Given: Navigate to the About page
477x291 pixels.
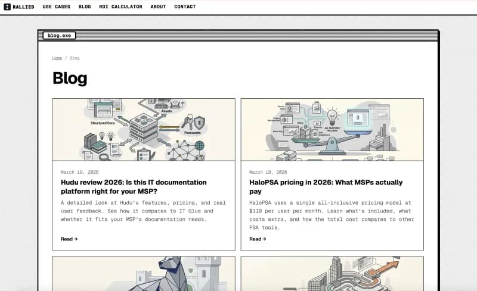Looking at the screenshot, I should 158,7.
